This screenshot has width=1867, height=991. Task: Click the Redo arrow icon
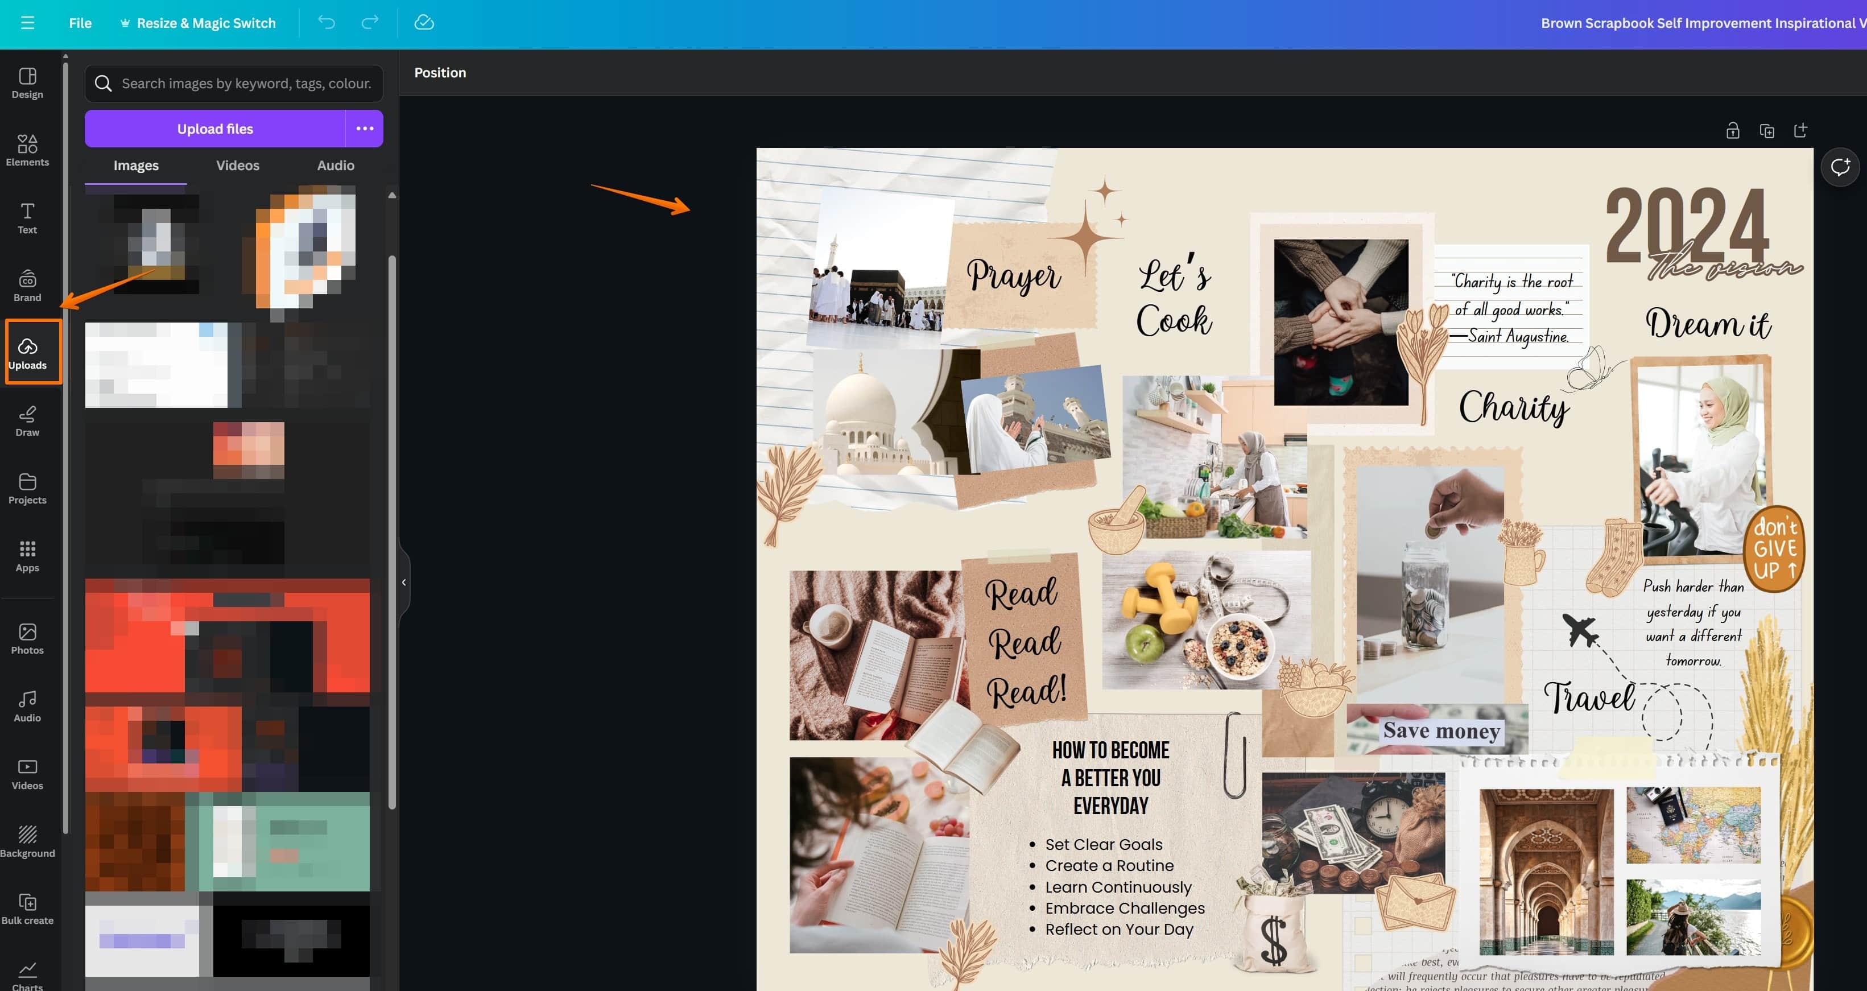369,22
